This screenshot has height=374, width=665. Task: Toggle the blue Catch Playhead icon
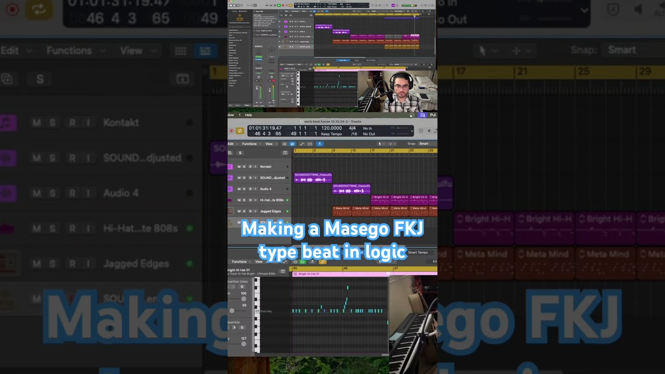(320, 144)
